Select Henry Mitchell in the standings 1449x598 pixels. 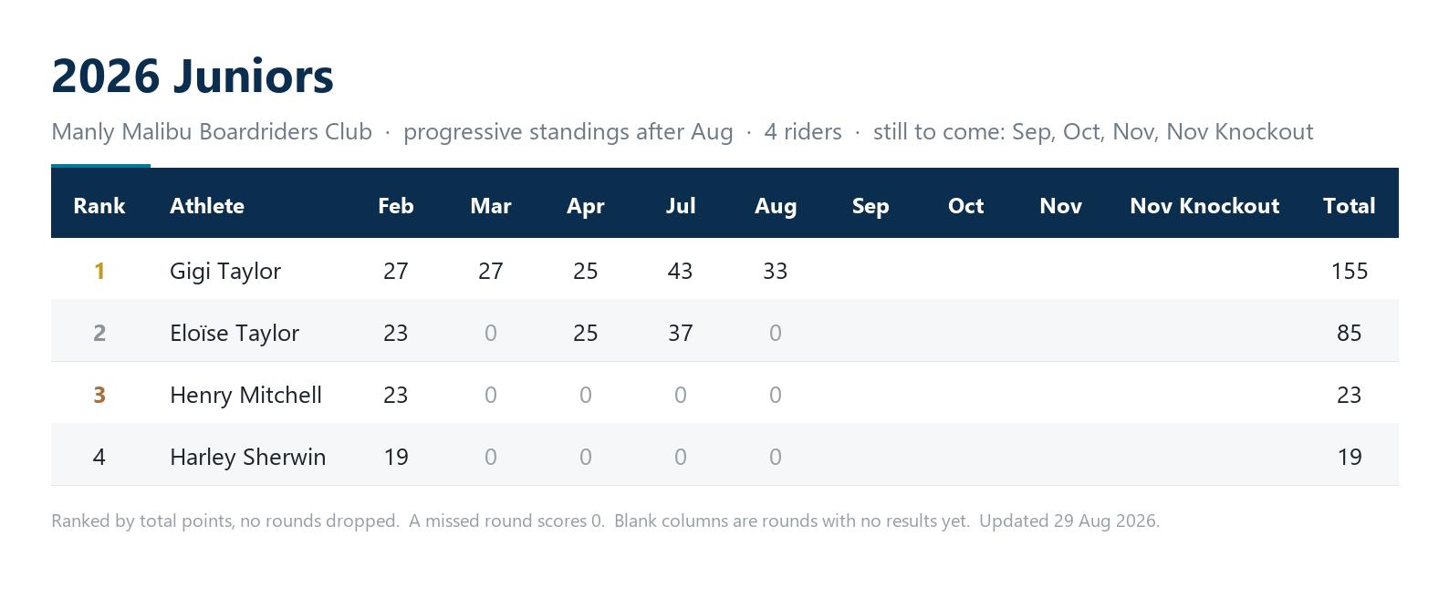pyautogui.click(x=245, y=396)
